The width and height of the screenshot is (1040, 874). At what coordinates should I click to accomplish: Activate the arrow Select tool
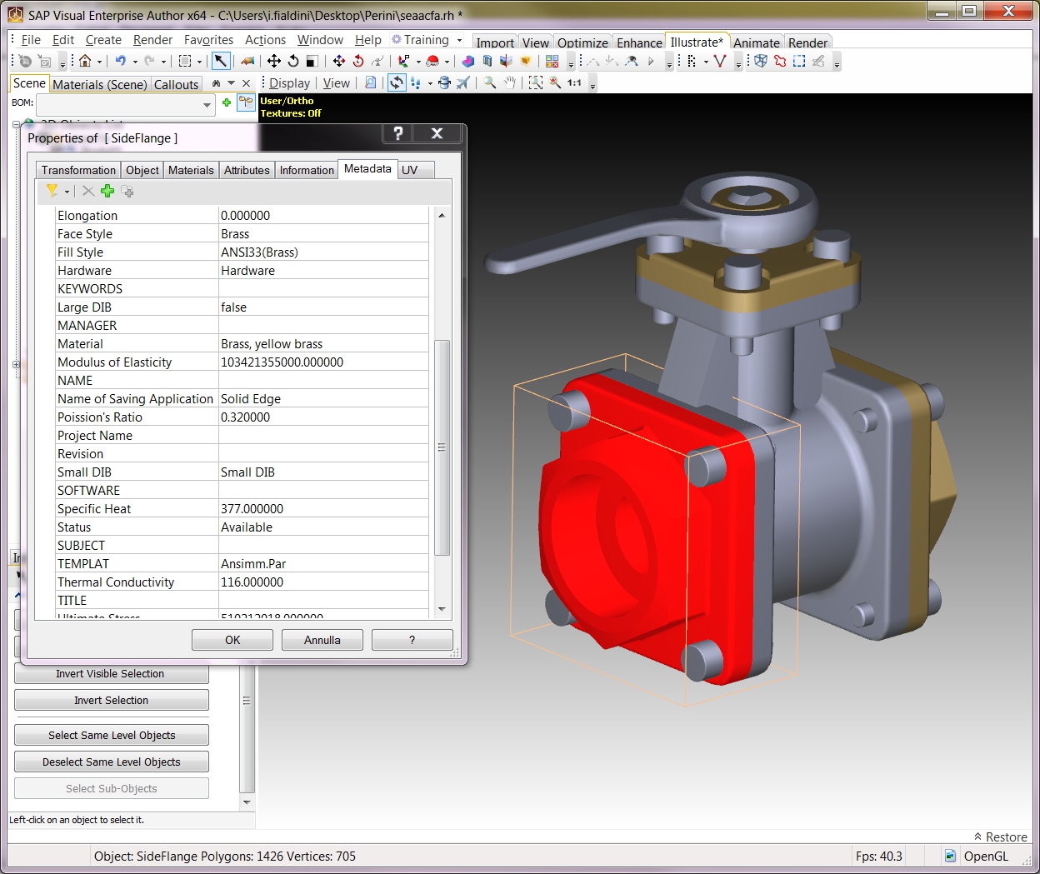coord(220,61)
